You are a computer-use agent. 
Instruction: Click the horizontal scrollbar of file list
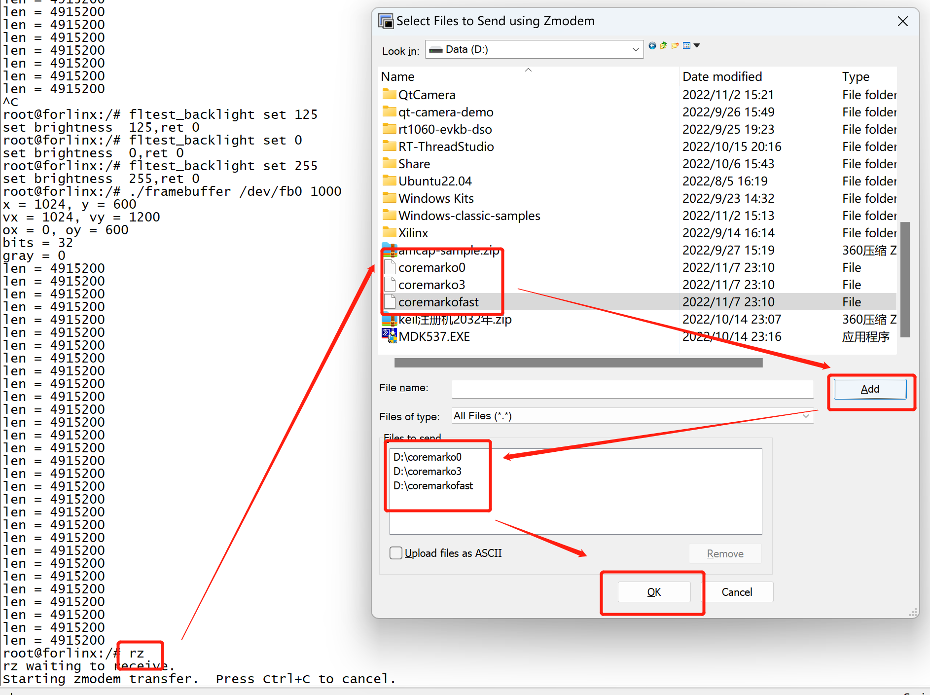pos(578,363)
